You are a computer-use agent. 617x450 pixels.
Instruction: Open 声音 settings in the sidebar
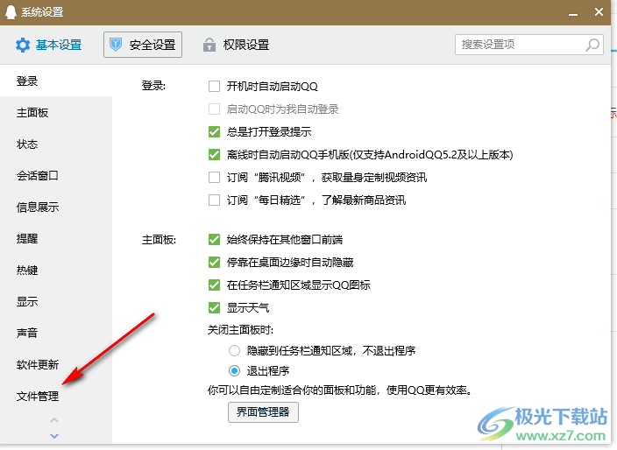coord(56,333)
